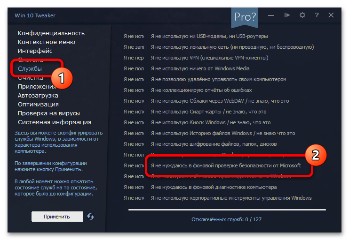
Task: Select фоновой проверке безопасности от Microsoft option
Action: click(x=226, y=165)
